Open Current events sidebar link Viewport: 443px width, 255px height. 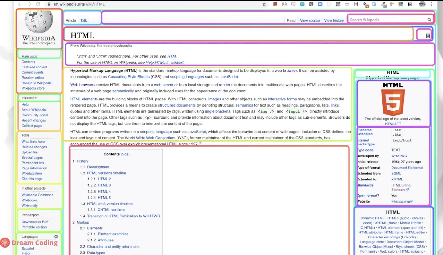pyautogui.click(x=33, y=72)
